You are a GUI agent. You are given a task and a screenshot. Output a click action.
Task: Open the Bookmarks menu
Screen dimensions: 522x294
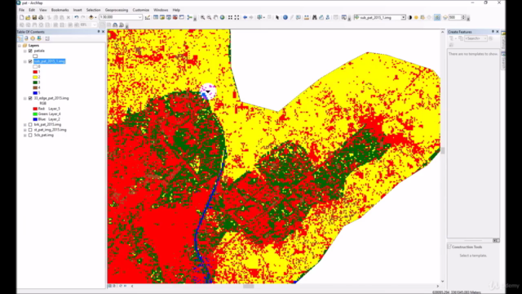coord(60,10)
